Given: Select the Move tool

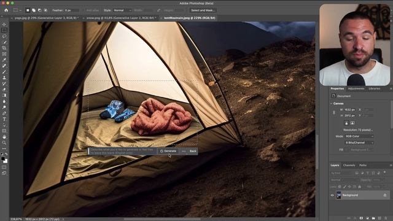Looking at the screenshot, I should pyautogui.click(x=4, y=25).
